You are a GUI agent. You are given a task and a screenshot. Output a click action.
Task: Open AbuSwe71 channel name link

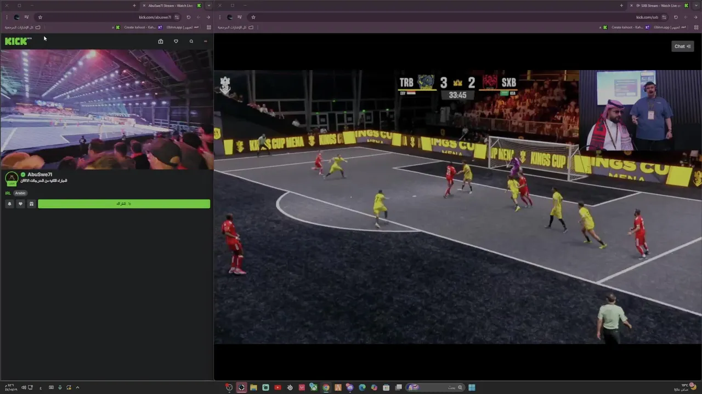coord(40,175)
